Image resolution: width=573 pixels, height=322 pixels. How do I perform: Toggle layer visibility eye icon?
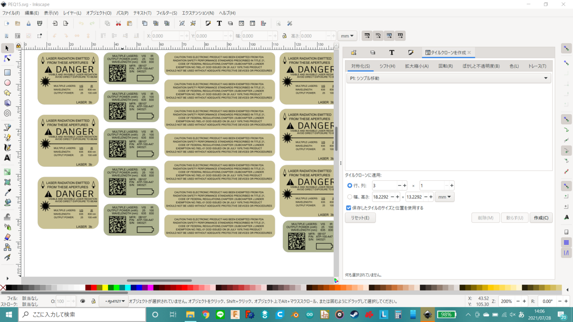pos(83,301)
